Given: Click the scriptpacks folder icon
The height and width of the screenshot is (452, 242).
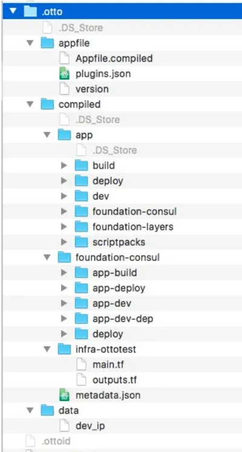Looking at the screenshot, I should click(81, 242).
